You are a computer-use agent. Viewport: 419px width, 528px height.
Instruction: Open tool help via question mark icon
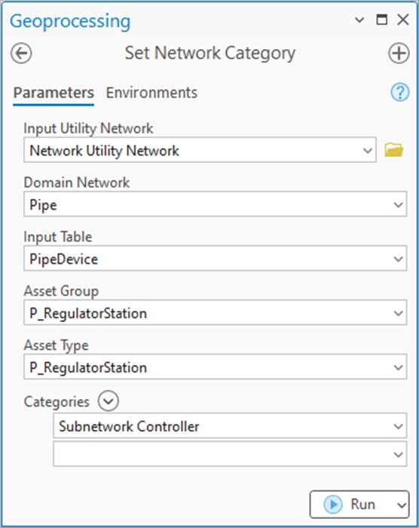point(400,92)
